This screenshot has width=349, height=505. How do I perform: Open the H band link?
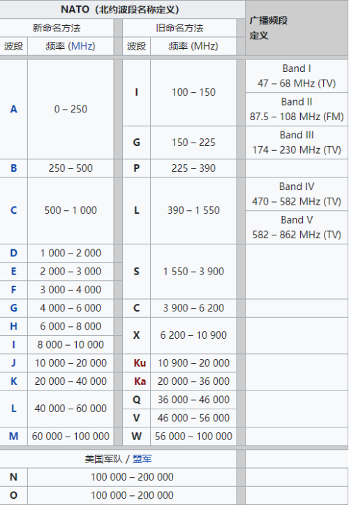(x=13, y=327)
